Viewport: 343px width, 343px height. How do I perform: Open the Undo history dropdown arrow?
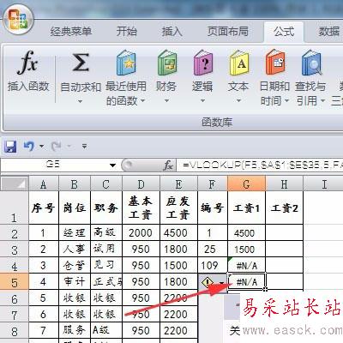[42, 147]
